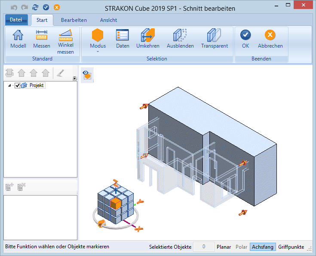Open the Datei menu tab

[16, 20]
